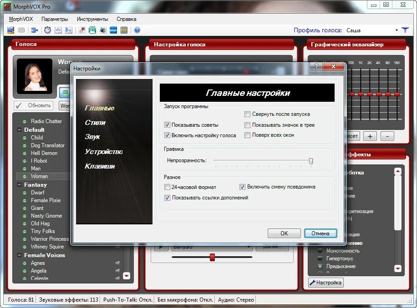Image resolution: width=417 pixels, height=308 pixels.
Task: Click green dot beside Old Hag
Action: pyautogui.click(x=25, y=224)
